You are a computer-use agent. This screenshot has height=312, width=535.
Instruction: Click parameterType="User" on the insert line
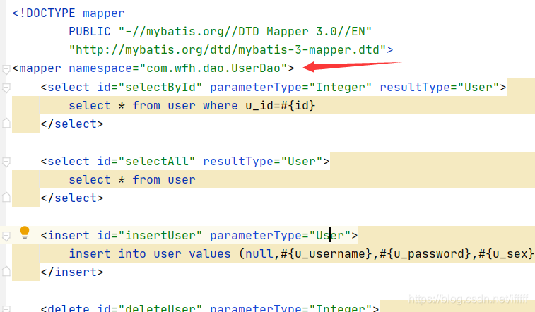pos(280,235)
